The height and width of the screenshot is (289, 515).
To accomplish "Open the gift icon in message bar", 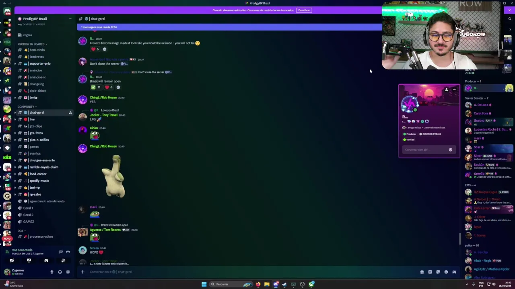I will 422,272.
